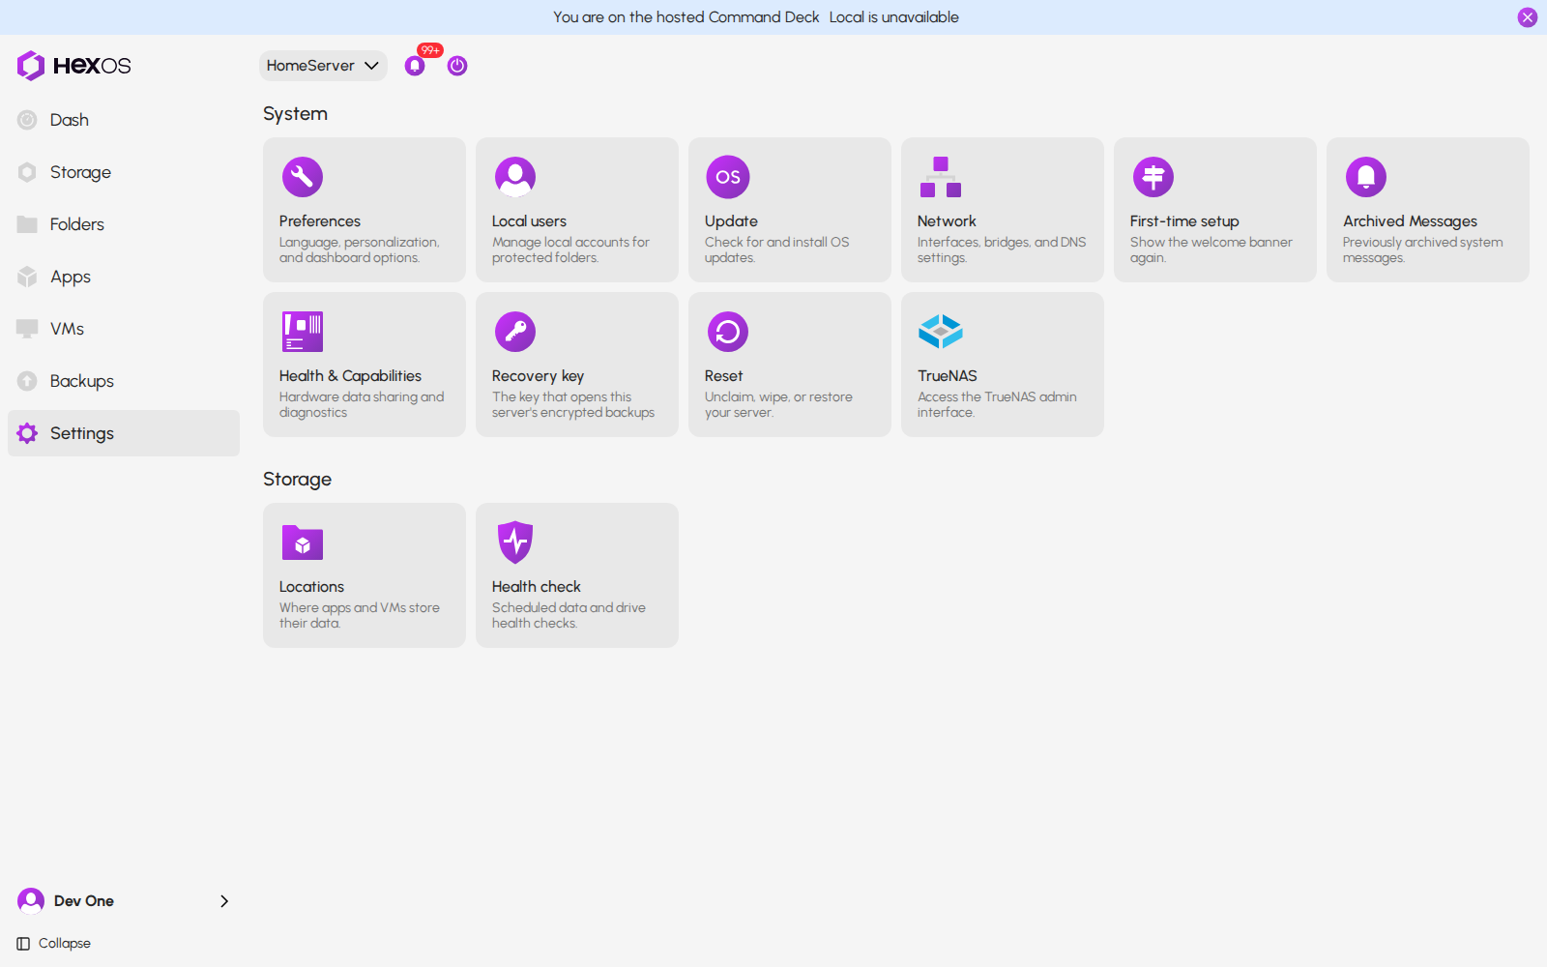The image size is (1547, 967).
Task: Open Storage in the sidebar
Action: point(124,172)
